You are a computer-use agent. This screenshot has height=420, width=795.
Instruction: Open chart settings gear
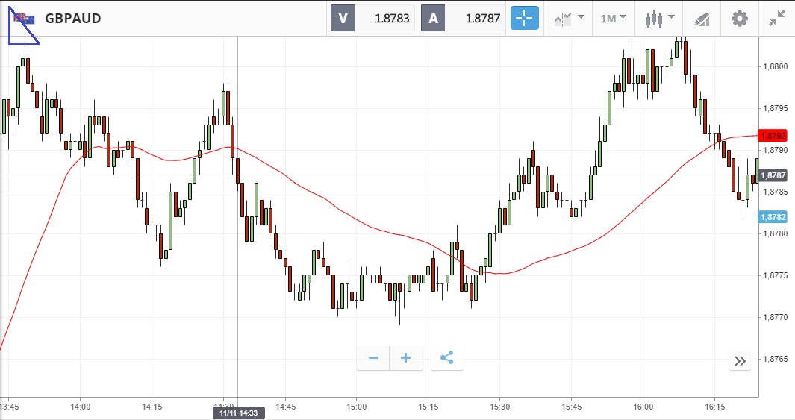pyautogui.click(x=739, y=19)
